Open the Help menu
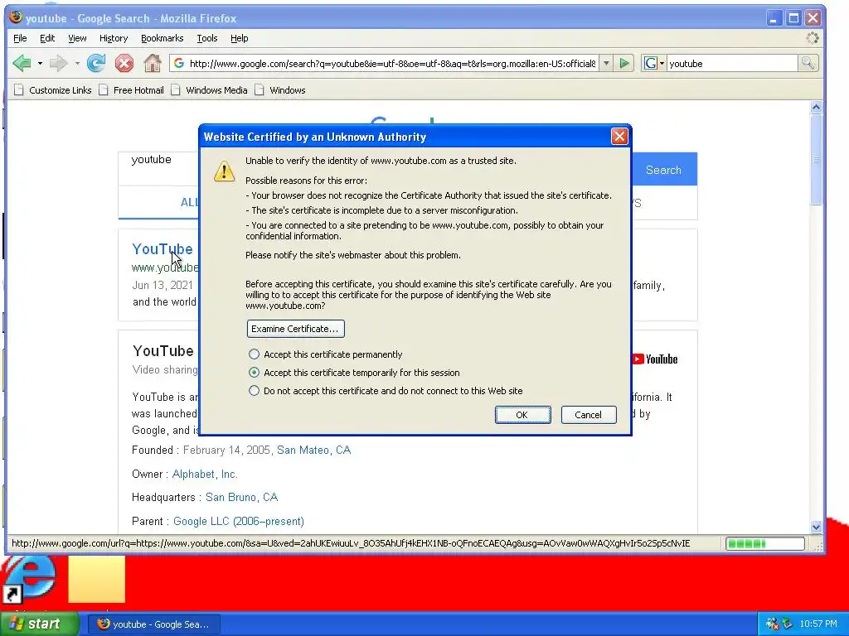Screen dimensions: 849x636 click(x=239, y=38)
